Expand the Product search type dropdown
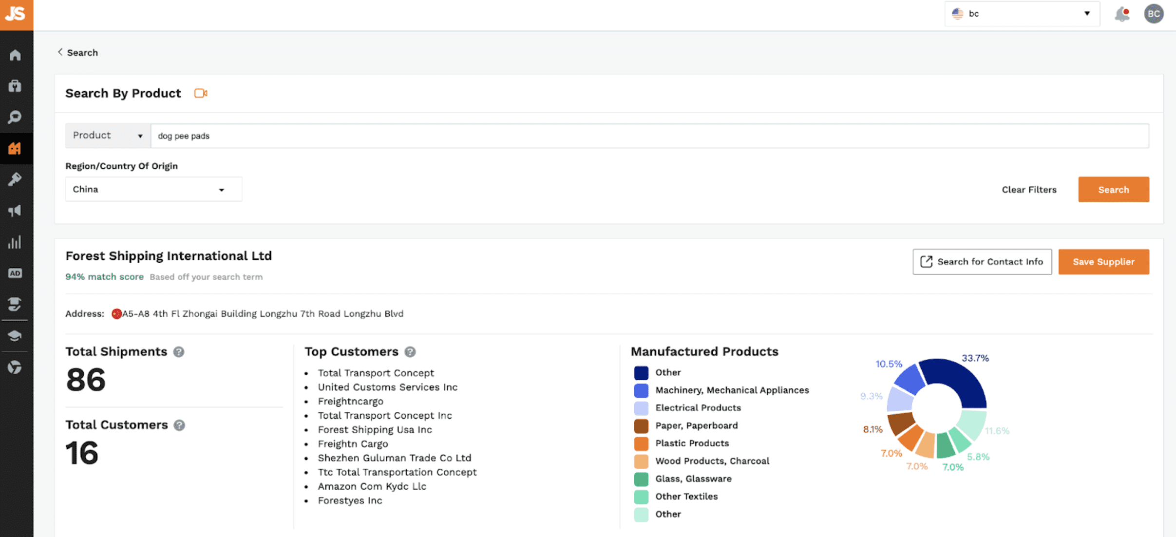This screenshot has height=537, width=1176. (108, 135)
